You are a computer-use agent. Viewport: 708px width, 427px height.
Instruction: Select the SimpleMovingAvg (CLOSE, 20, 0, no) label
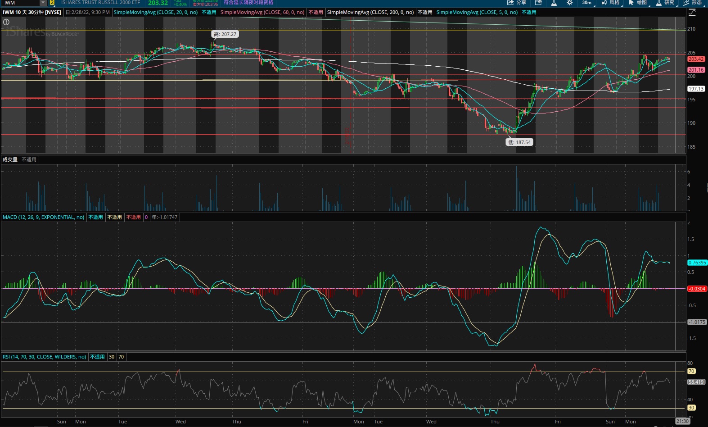click(156, 12)
